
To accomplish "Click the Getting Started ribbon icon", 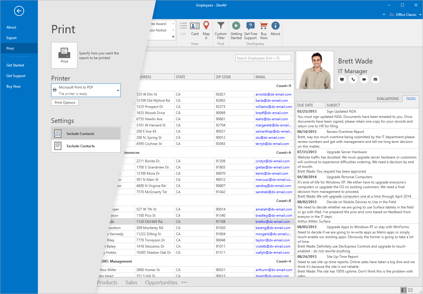I will [236, 30].
